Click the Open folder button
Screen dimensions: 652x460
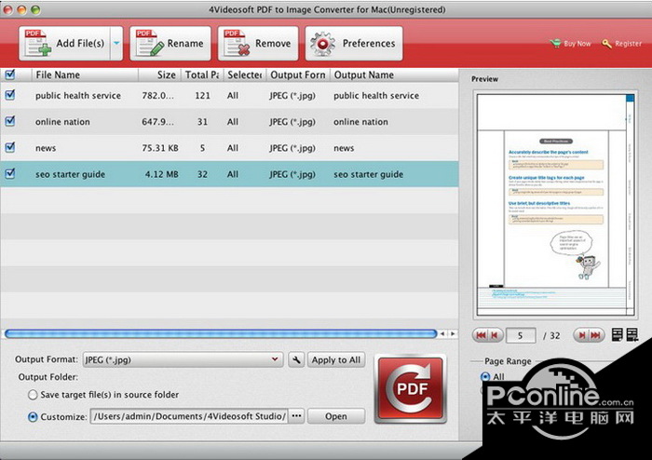pos(336,416)
